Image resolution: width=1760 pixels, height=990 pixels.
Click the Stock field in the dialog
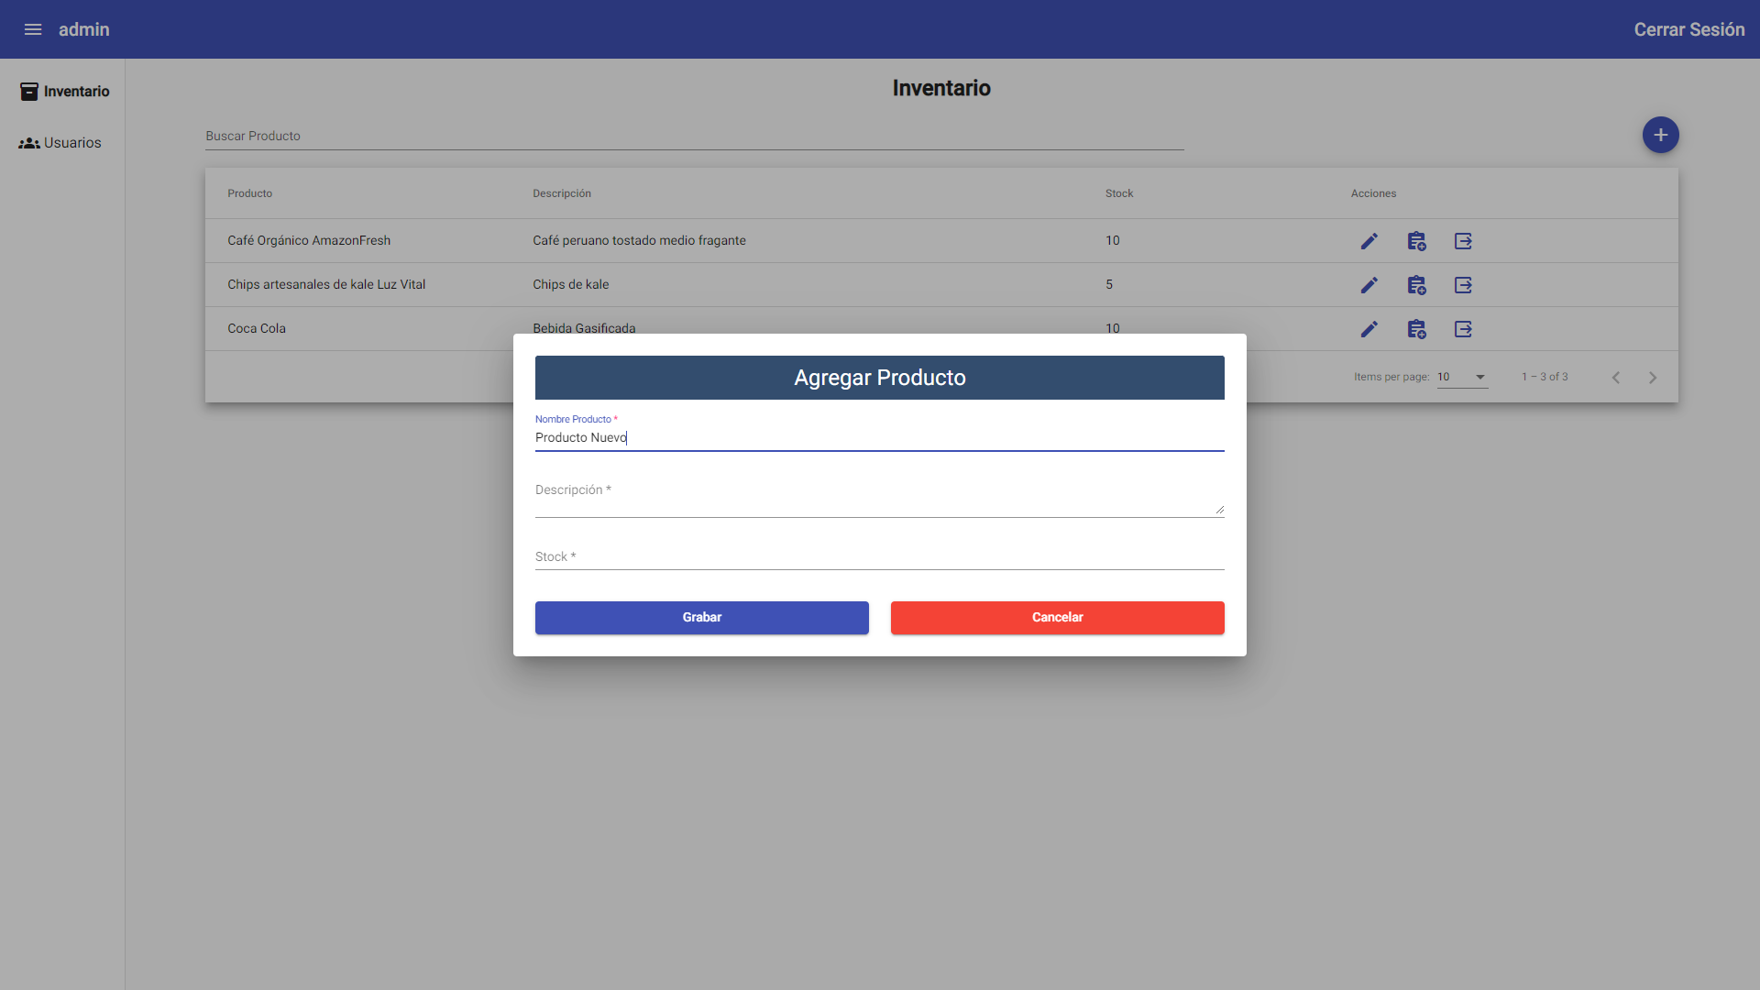[x=879, y=556]
